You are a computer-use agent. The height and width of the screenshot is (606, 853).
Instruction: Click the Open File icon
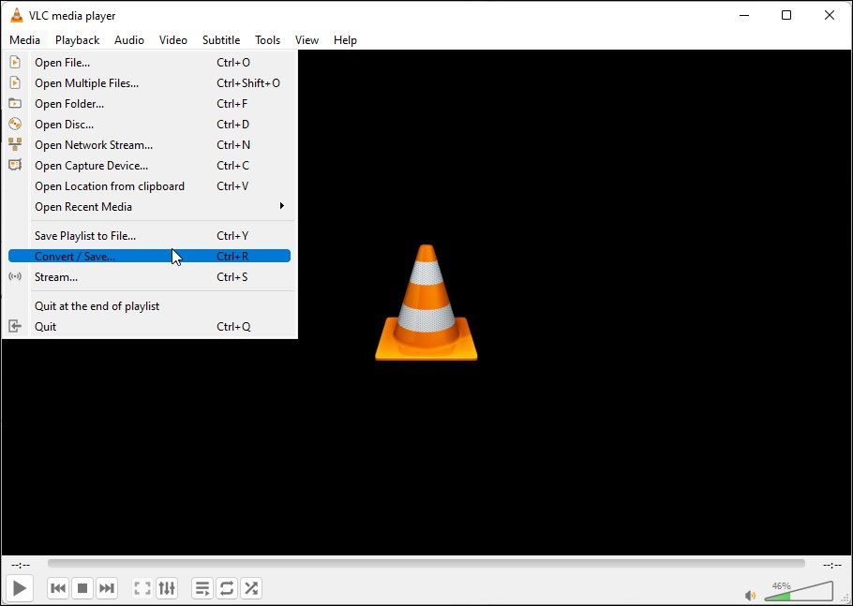(14, 62)
